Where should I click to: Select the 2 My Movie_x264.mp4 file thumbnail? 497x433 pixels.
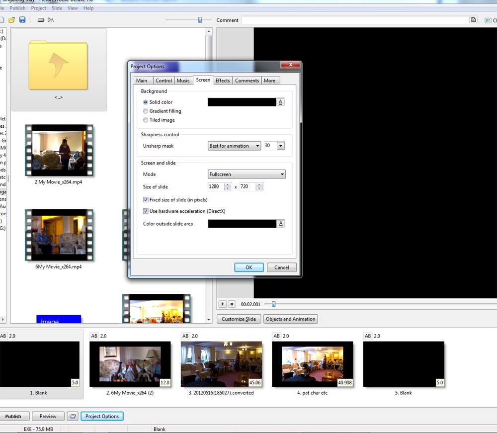tap(59, 150)
